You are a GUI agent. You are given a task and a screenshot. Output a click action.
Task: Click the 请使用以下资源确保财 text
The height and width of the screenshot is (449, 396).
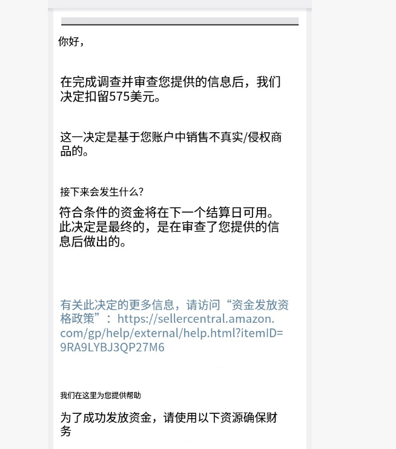[x=220, y=418]
